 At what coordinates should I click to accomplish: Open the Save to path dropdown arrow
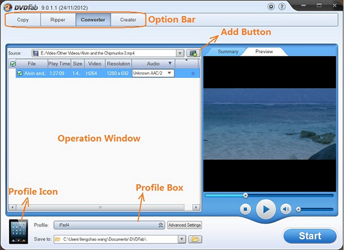182,239
